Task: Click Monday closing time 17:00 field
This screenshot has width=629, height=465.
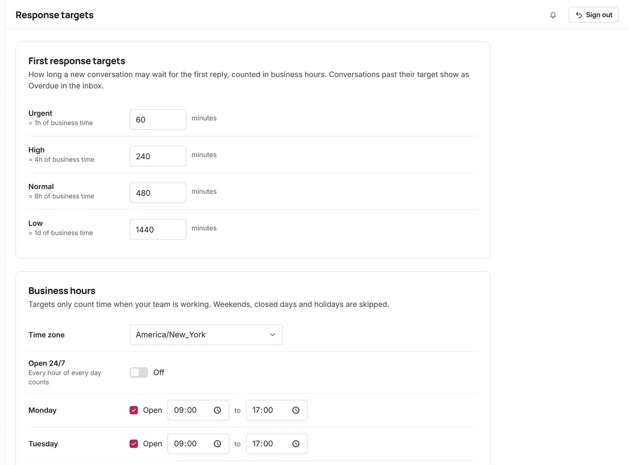Action: (277, 410)
